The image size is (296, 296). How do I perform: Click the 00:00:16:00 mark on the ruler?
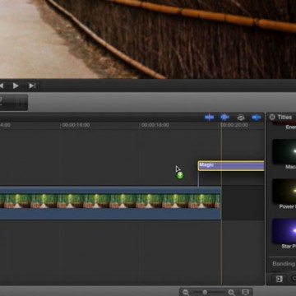tap(76, 125)
